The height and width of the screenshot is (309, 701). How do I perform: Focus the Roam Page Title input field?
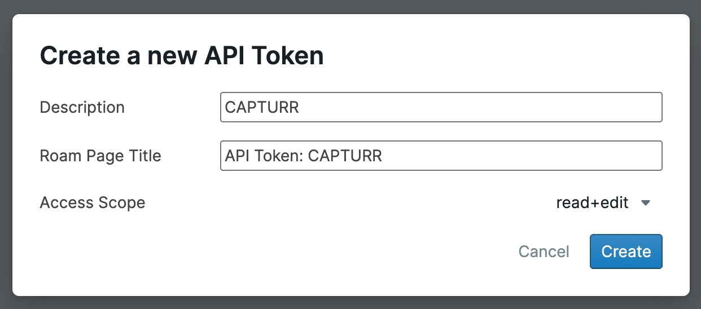pos(441,156)
